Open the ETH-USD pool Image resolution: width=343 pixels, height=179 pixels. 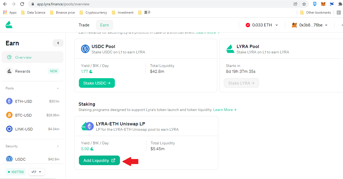tap(33, 101)
